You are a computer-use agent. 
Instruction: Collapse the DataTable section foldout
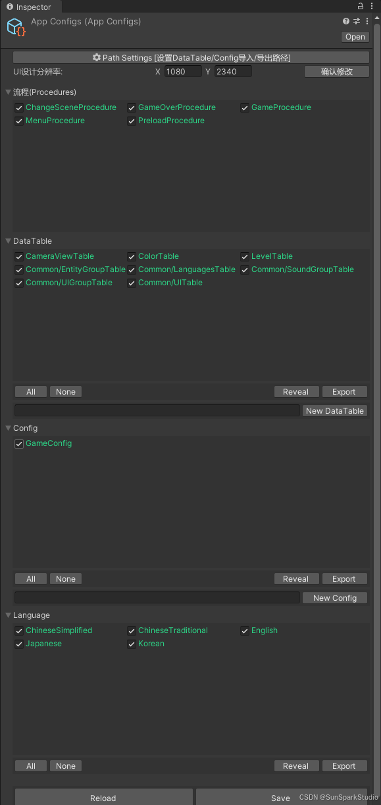point(9,241)
